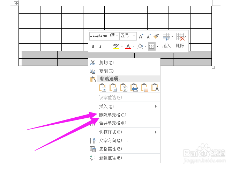Open the 五号 font size dropdown
The image size is (239, 169).
(134, 36)
